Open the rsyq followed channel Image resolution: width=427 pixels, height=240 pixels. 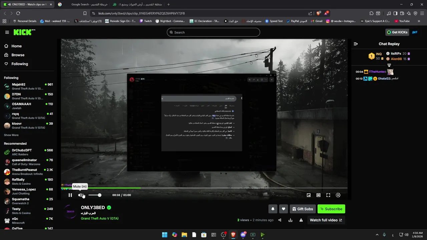(28, 116)
